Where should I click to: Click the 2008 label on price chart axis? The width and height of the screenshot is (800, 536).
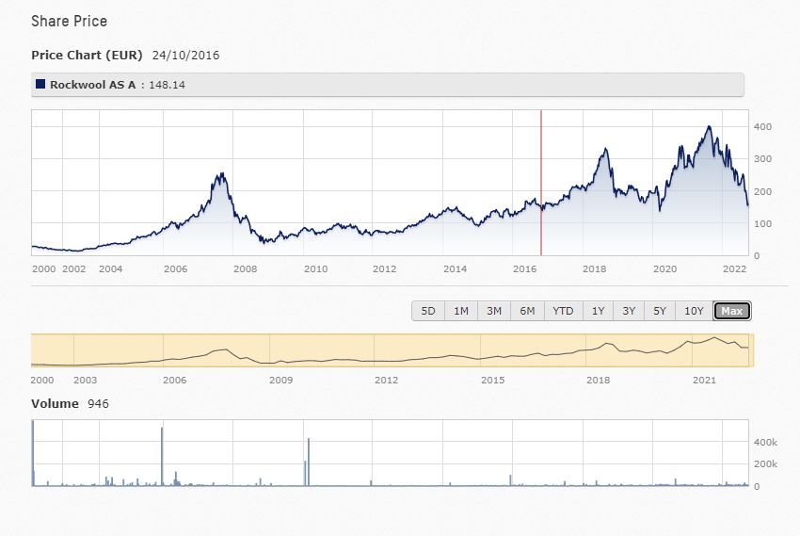click(x=245, y=269)
